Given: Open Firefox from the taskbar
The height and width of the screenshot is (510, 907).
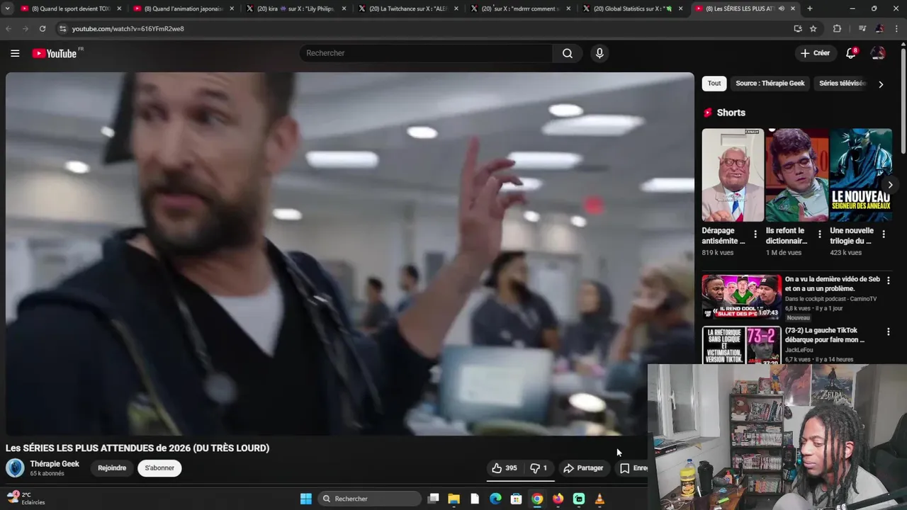Looking at the screenshot, I should click(558, 499).
